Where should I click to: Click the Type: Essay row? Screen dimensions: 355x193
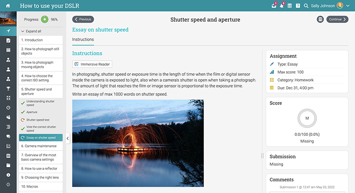pyautogui.click(x=307, y=64)
